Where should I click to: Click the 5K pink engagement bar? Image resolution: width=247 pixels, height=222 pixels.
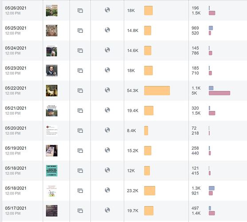point(220,93)
